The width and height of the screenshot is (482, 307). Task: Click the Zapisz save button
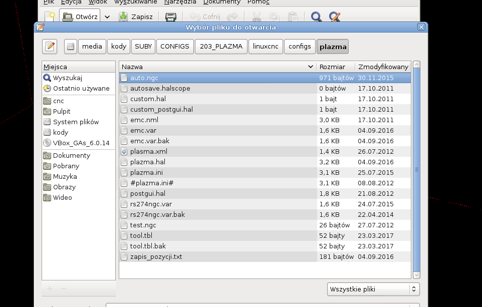coord(136,17)
